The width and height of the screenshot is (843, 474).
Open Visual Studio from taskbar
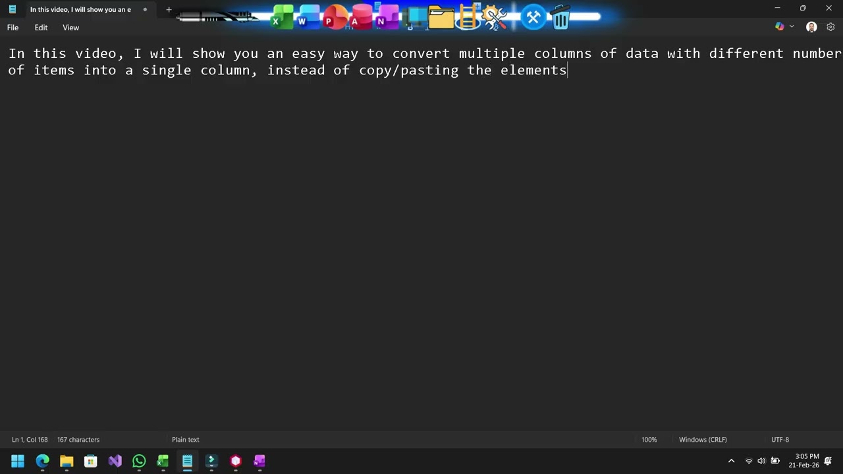tap(115, 461)
